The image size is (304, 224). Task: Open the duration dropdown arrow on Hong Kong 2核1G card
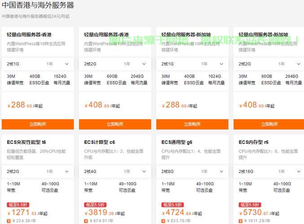click(67, 64)
